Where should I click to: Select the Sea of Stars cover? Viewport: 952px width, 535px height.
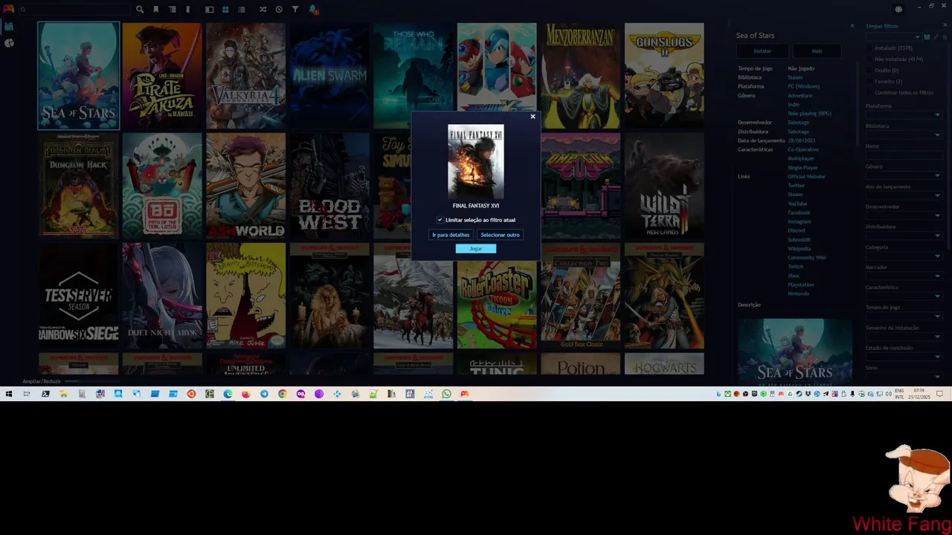coord(79,76)
